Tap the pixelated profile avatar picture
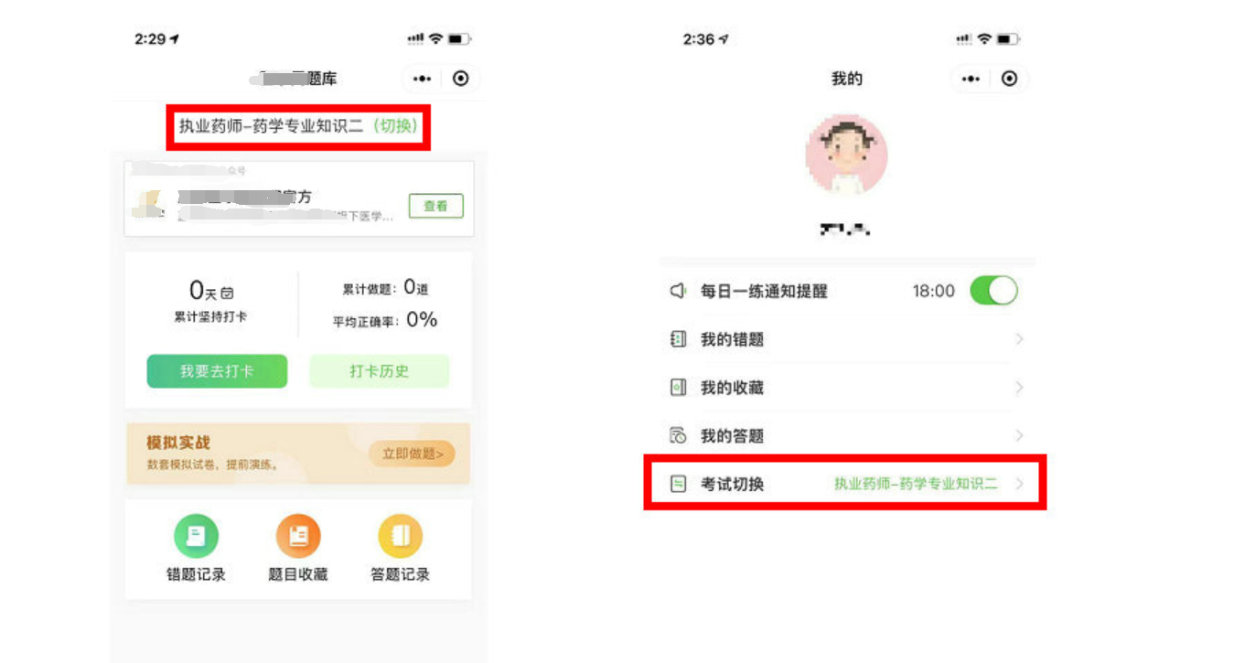1234x663 pixels. pyautogui.click(x=846, y=155)
